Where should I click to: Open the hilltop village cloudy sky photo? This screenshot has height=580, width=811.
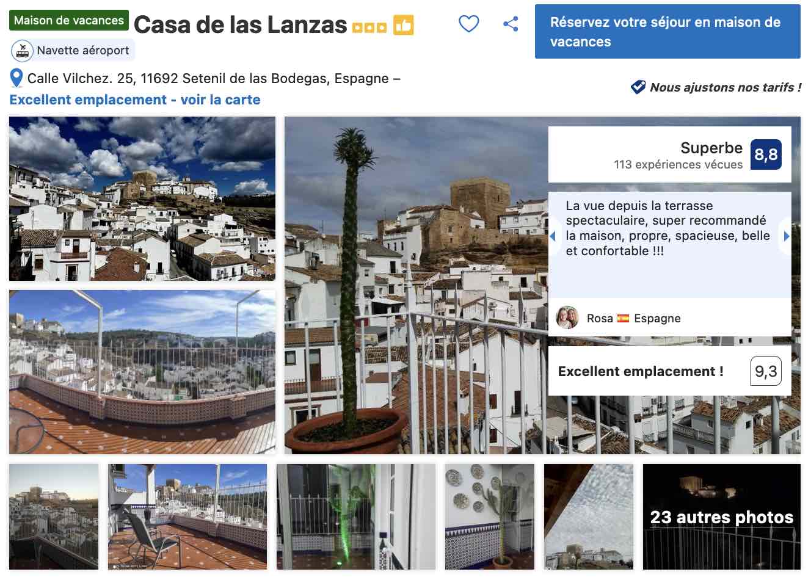(x=142, y=199)
